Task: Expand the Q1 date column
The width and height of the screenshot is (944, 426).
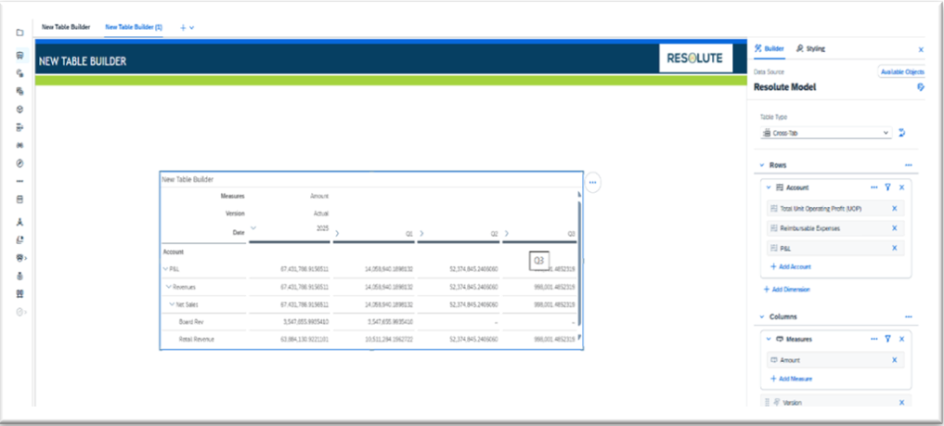Action: click(x=337, y=234)
